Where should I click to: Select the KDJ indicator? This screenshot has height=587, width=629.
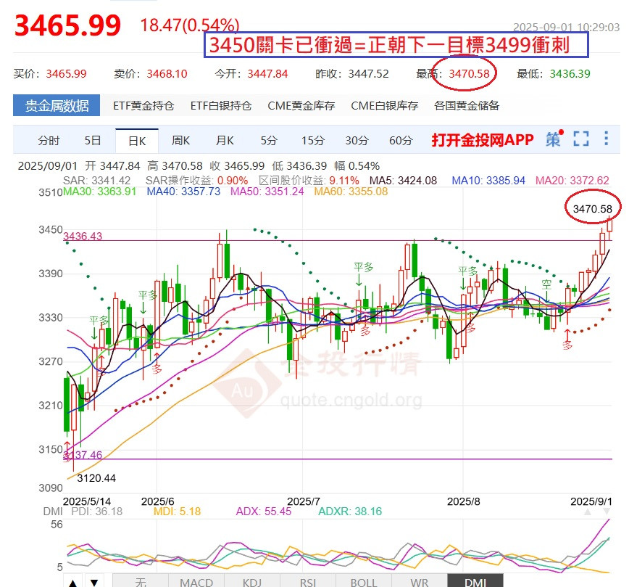point(251,581)
